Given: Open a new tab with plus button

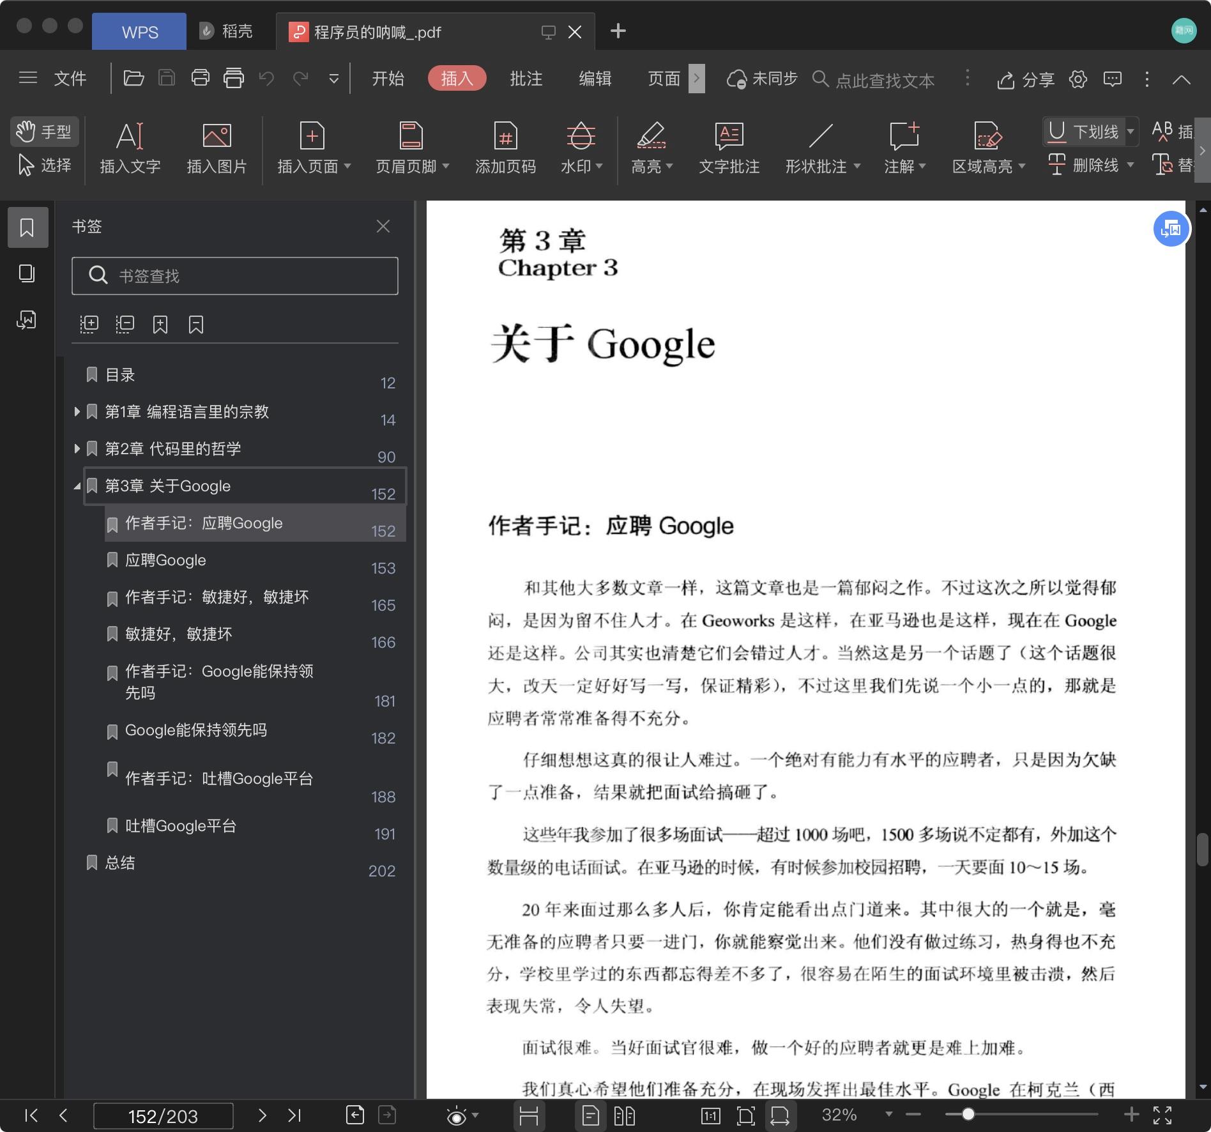Looking at the screenshot, I should [x=618, y=31].
